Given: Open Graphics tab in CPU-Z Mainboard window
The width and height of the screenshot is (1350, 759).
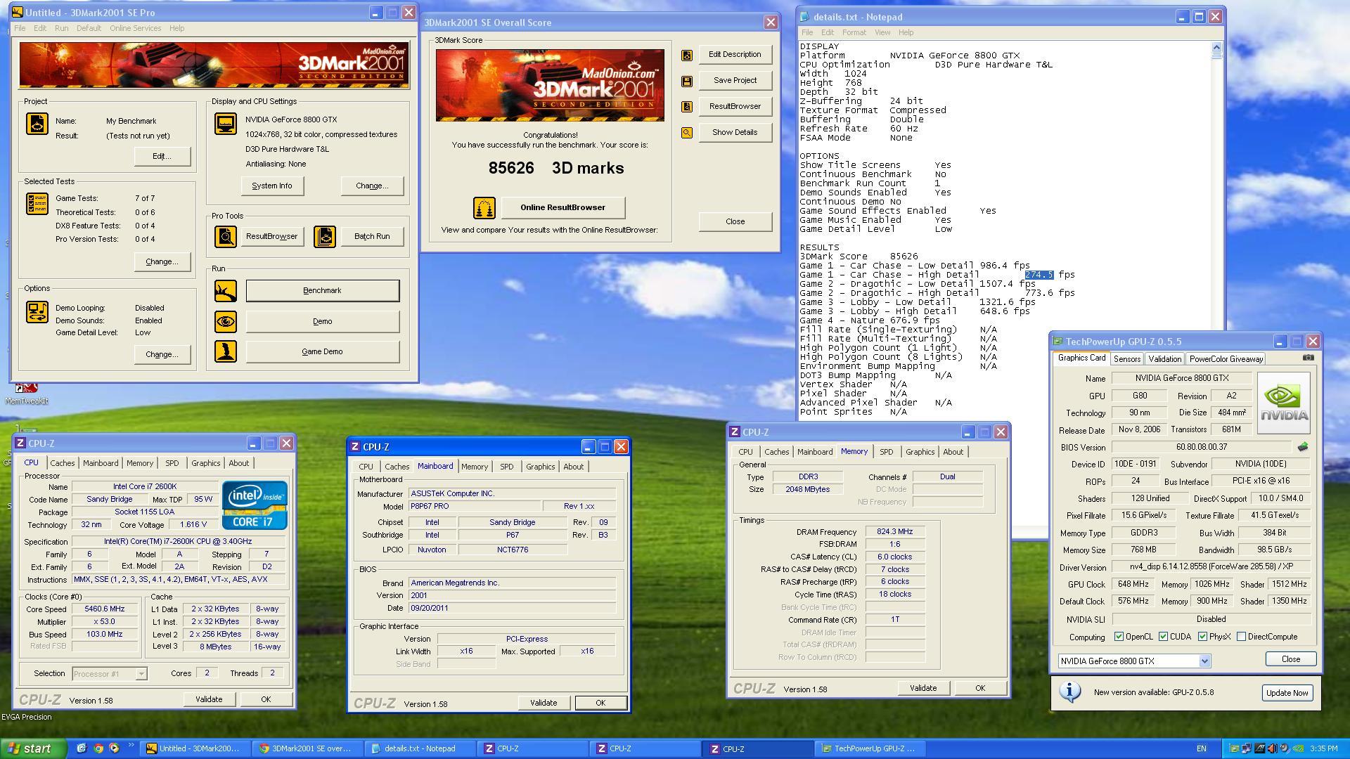Looking at the screenshot, I should (x=540, y=467).
